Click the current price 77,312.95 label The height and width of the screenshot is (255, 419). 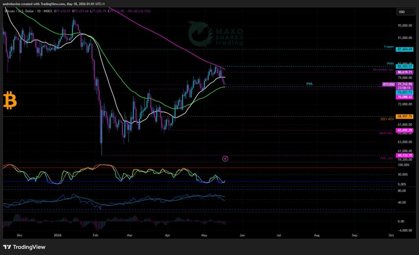pos(405,84)
